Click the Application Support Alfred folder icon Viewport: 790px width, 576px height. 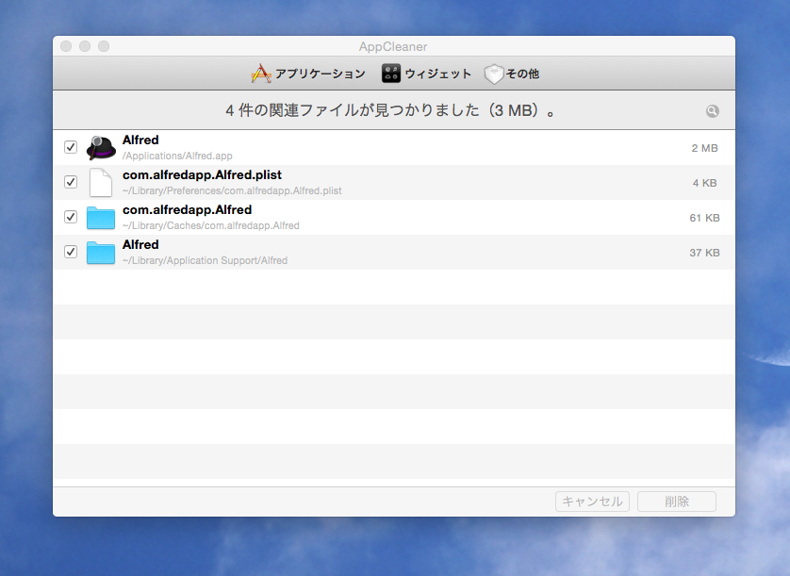tap(101, 253)
